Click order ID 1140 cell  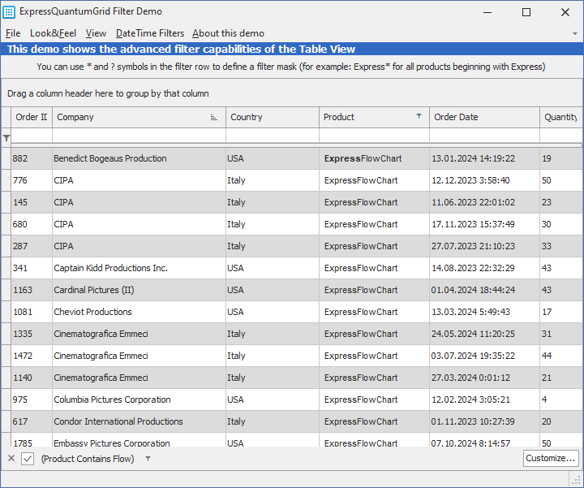pyautogui.click(x=32, y=378)
